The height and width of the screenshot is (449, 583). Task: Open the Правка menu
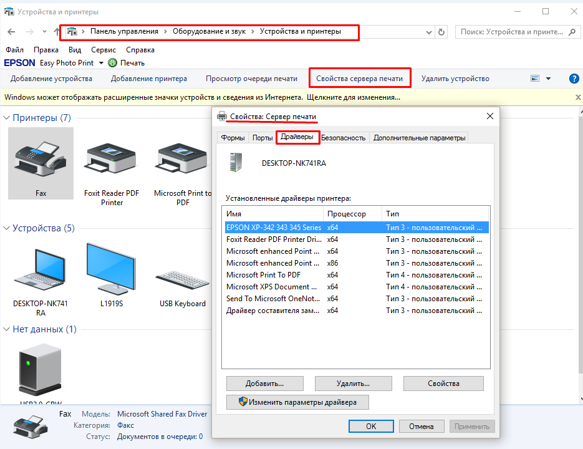pos(46,50)
